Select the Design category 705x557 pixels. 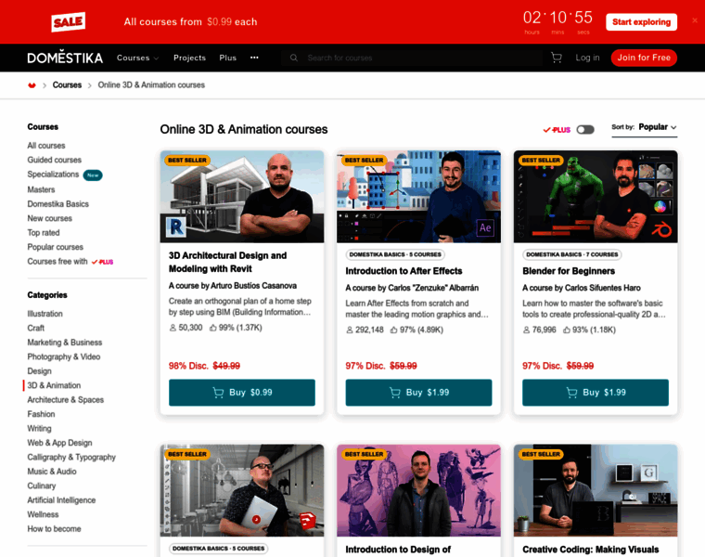pos(39,371)
